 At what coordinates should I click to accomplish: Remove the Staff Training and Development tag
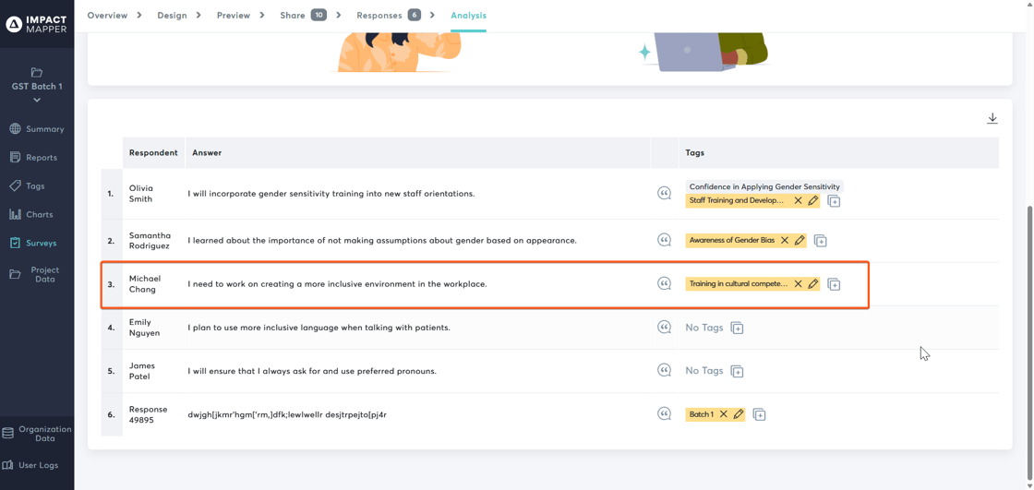(x=798, y=200)
